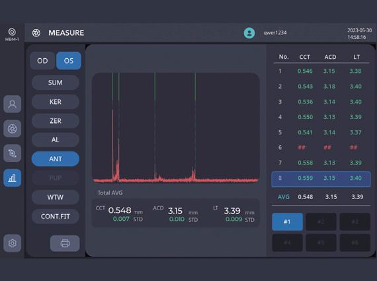Click Total AVG ACD value 3.15
Image resolution: width=377 pixels, height=281 pixels.
175,211
